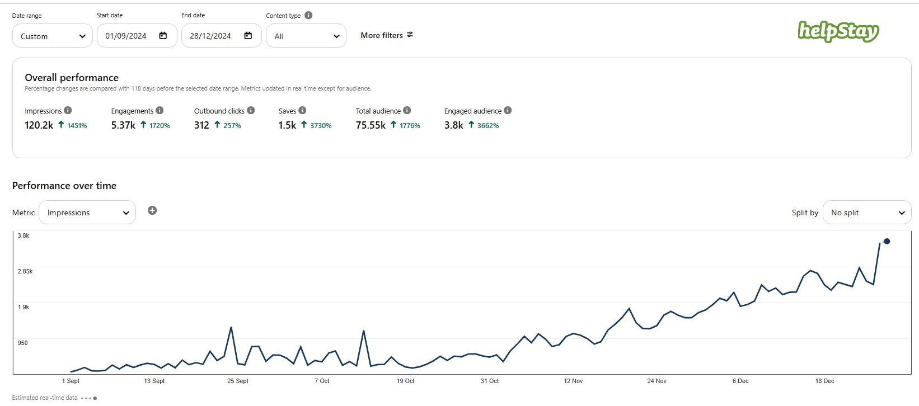Open the End date calendar picker
The image size is (919, 406).
click(248, 36)
